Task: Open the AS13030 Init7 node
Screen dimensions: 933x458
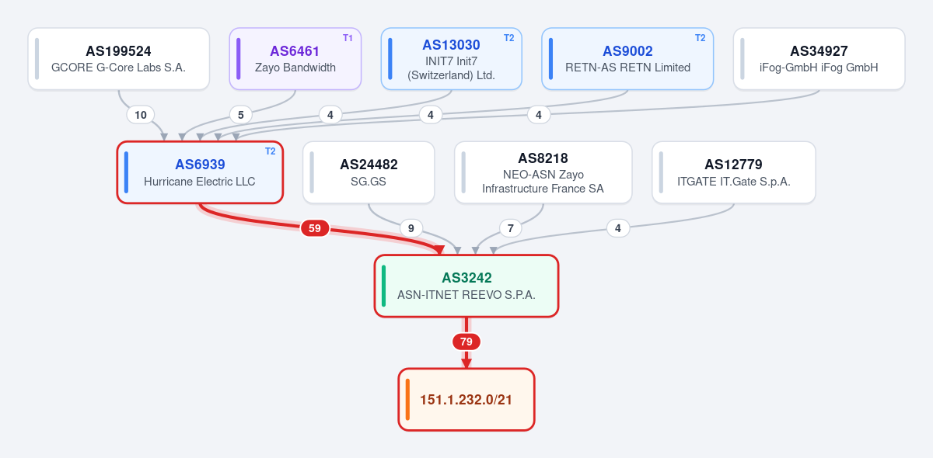Action: [452, 59]
